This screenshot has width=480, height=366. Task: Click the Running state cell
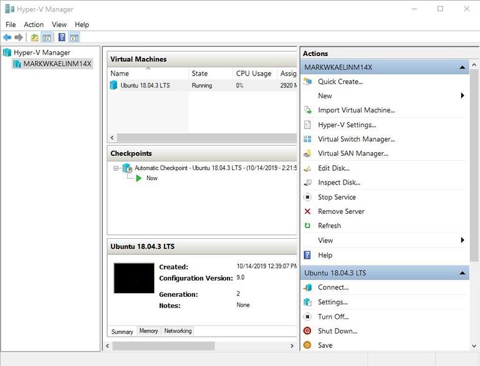coord(202,85)
